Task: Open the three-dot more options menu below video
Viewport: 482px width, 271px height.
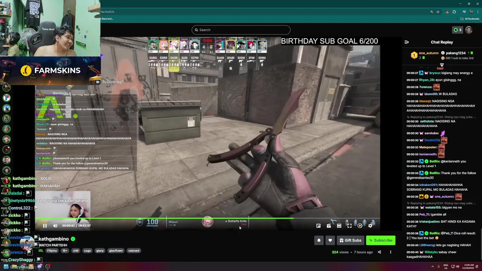Action: (390, 252)
